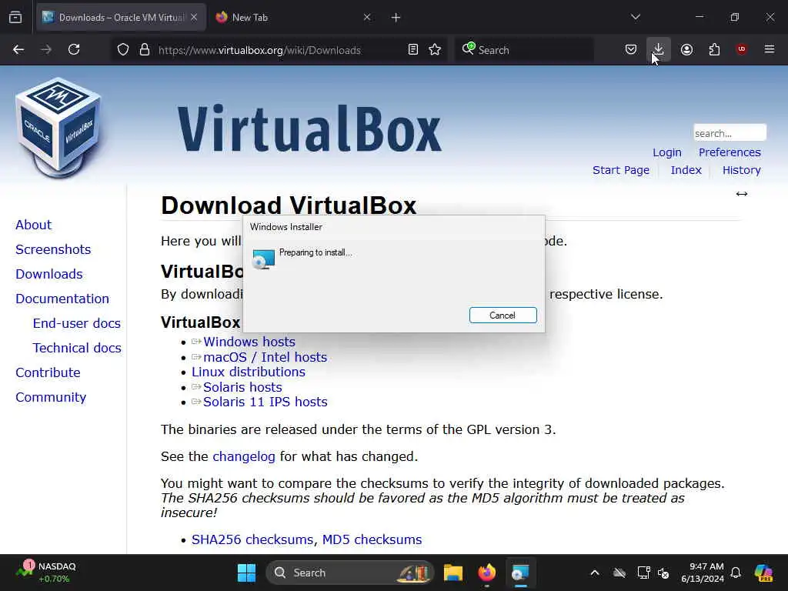Bookmark this page with the star icon
This screenshot has height=591, width=788.
(x=436, y=50)
